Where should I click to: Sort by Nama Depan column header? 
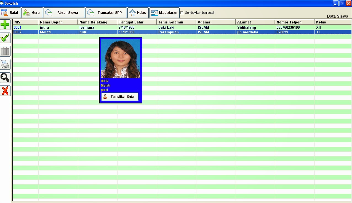click(x=58, y=22)
